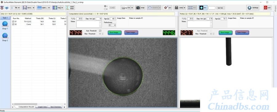
Task: Click the Notes text field in middle panel
Action: pos(89,24)
